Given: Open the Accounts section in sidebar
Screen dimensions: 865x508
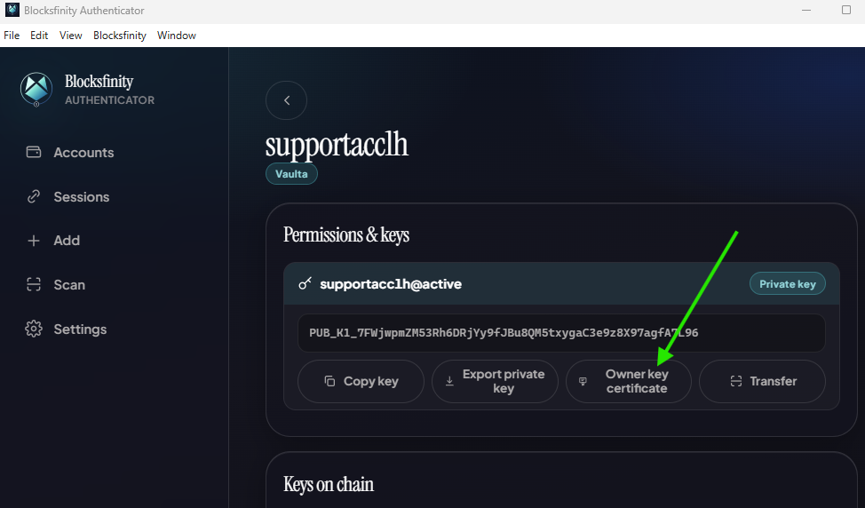Looking at the screenshot, I should point(70,152).
